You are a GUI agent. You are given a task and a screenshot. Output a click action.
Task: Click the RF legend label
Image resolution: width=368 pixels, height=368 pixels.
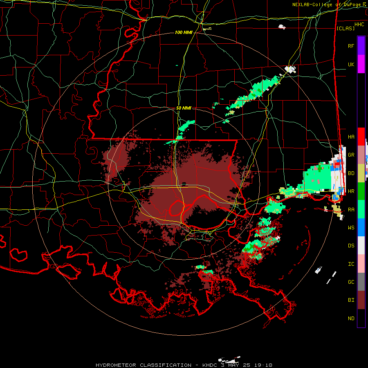coord(351,46)
